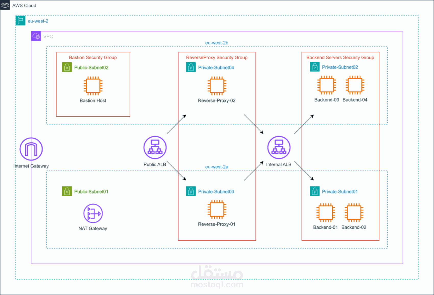Click the Internet Gateway icon
The height and width of the screenshot is (295, 434).
point(31,149)
